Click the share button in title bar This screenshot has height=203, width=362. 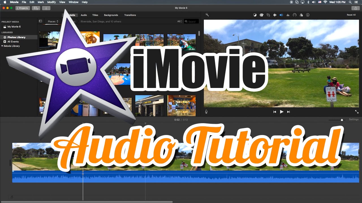pos(355,8)
